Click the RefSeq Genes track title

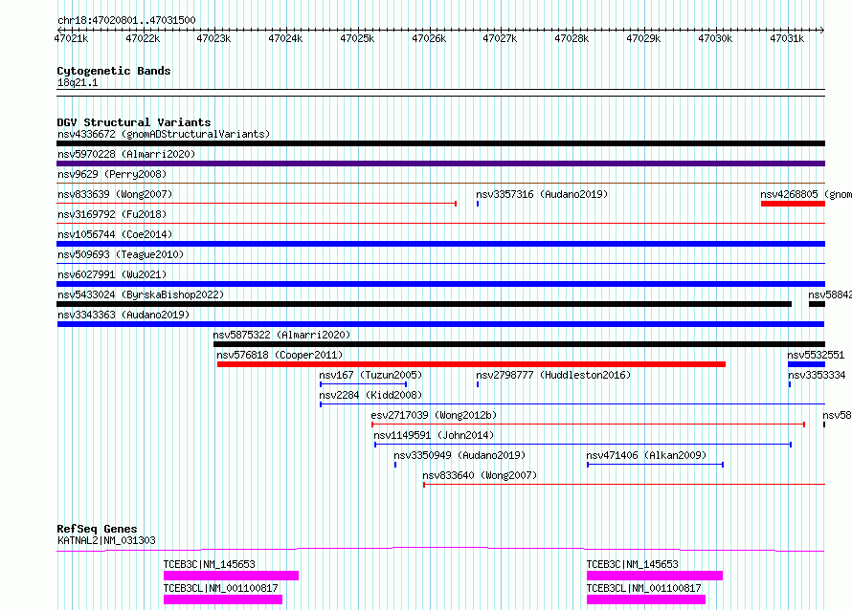[x=97, y=529]
